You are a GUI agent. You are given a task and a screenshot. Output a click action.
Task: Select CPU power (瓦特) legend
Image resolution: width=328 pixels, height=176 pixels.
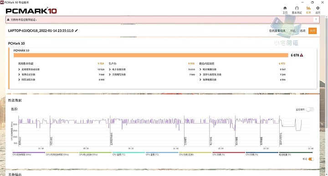(x=195, y=154)
